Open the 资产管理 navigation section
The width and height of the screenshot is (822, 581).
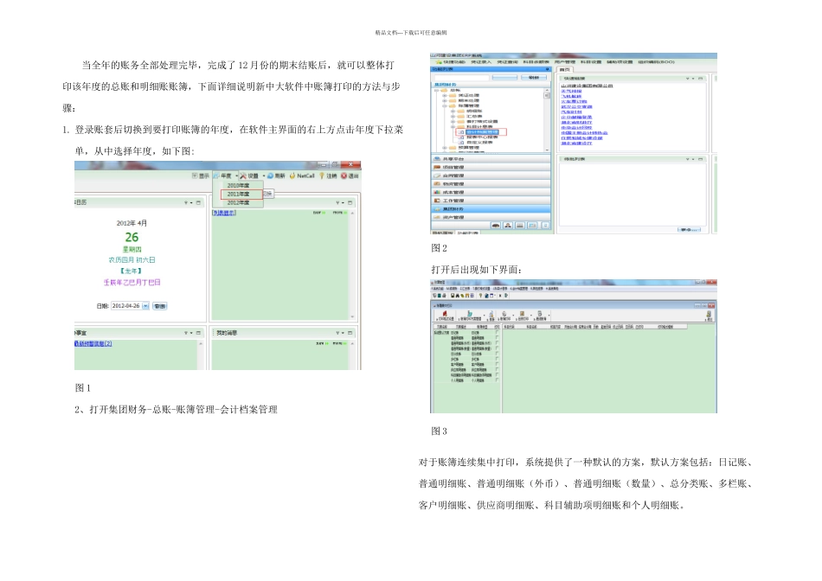[x=491, y=217]
